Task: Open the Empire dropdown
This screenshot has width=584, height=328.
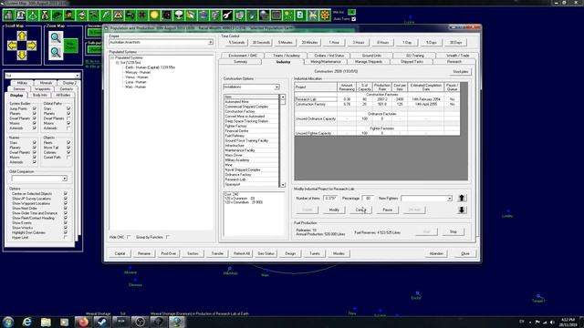Action: pyautogui.click(x=210, y=43)
